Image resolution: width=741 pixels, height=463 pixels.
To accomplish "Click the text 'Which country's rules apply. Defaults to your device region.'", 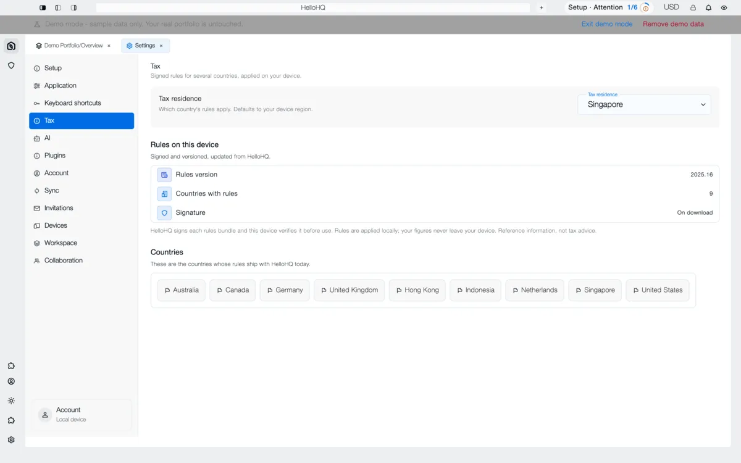I will [235, 109].
